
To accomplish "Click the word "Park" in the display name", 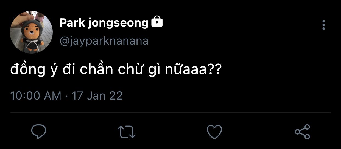I will pyautogui.click(x=72, y=23).
